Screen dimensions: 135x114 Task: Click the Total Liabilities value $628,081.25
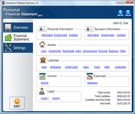point(123,96)
